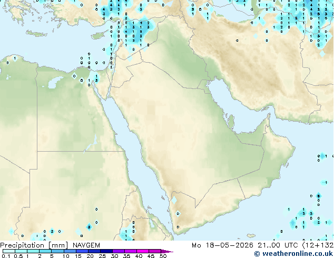Click the legend scale value 25
The image size is (334, 258).
tap(102, 256)
